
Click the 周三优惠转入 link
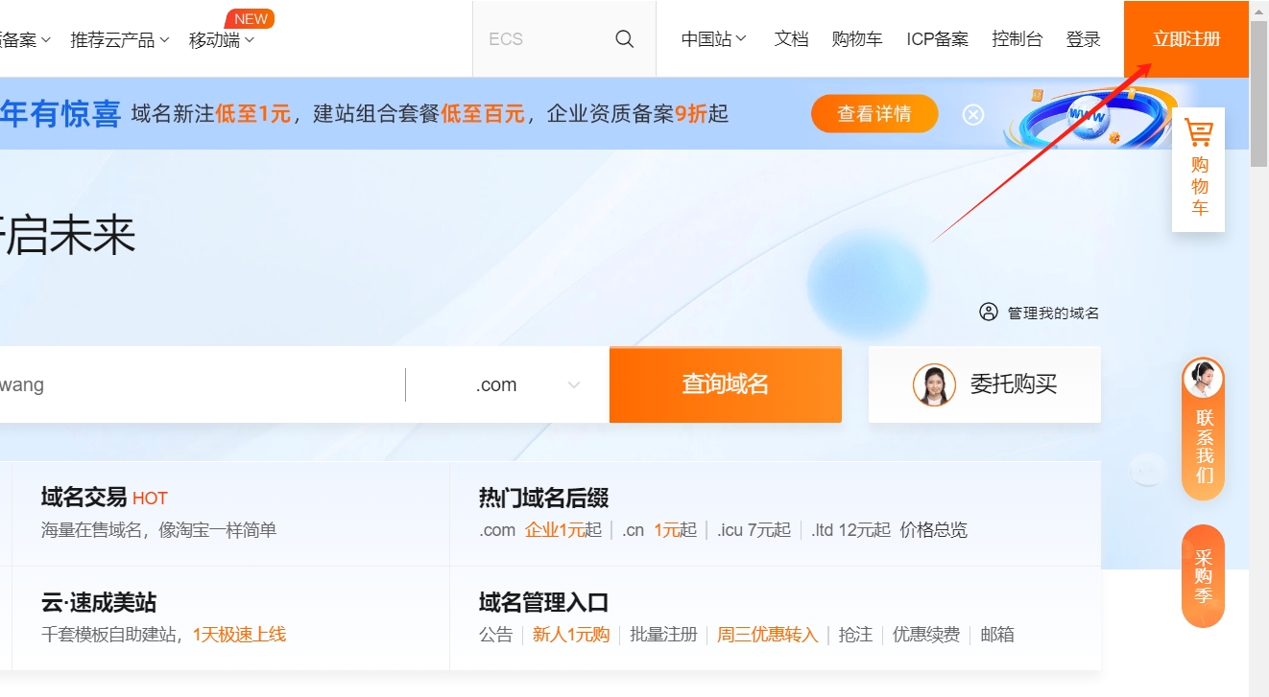pyautogui.click(x=767, y=634)
